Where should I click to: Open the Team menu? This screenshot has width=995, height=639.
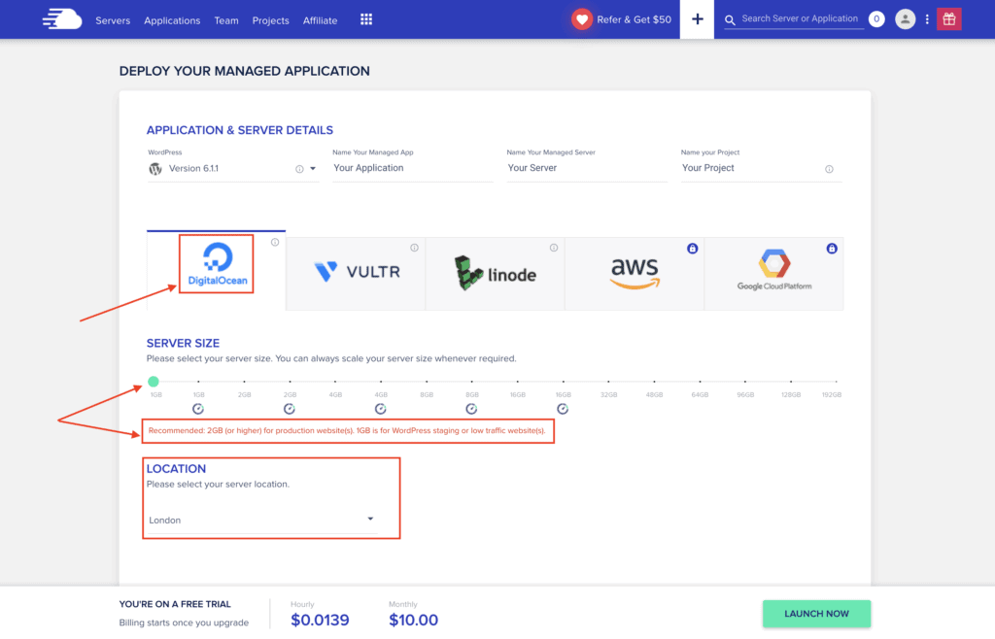[225, 20]
